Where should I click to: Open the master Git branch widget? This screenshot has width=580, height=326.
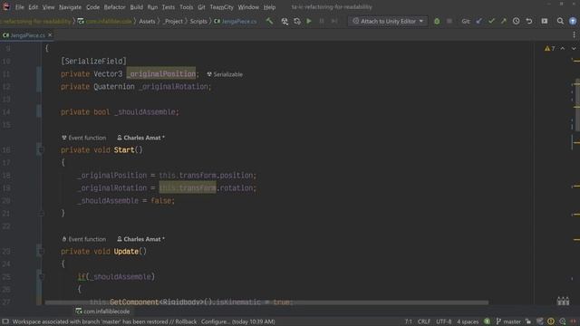tap(507, 321)
